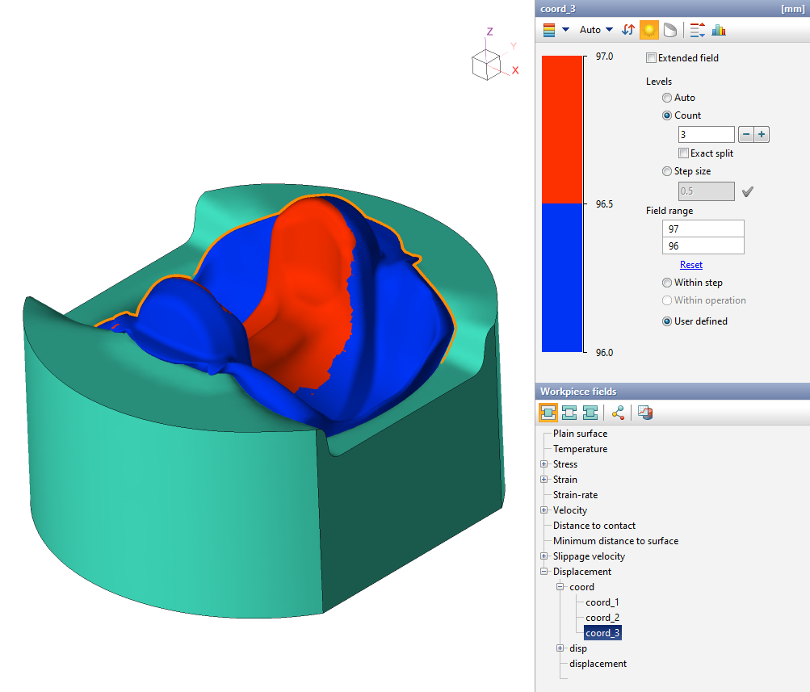Click the red band of the color scale

[x=562, y=129]
